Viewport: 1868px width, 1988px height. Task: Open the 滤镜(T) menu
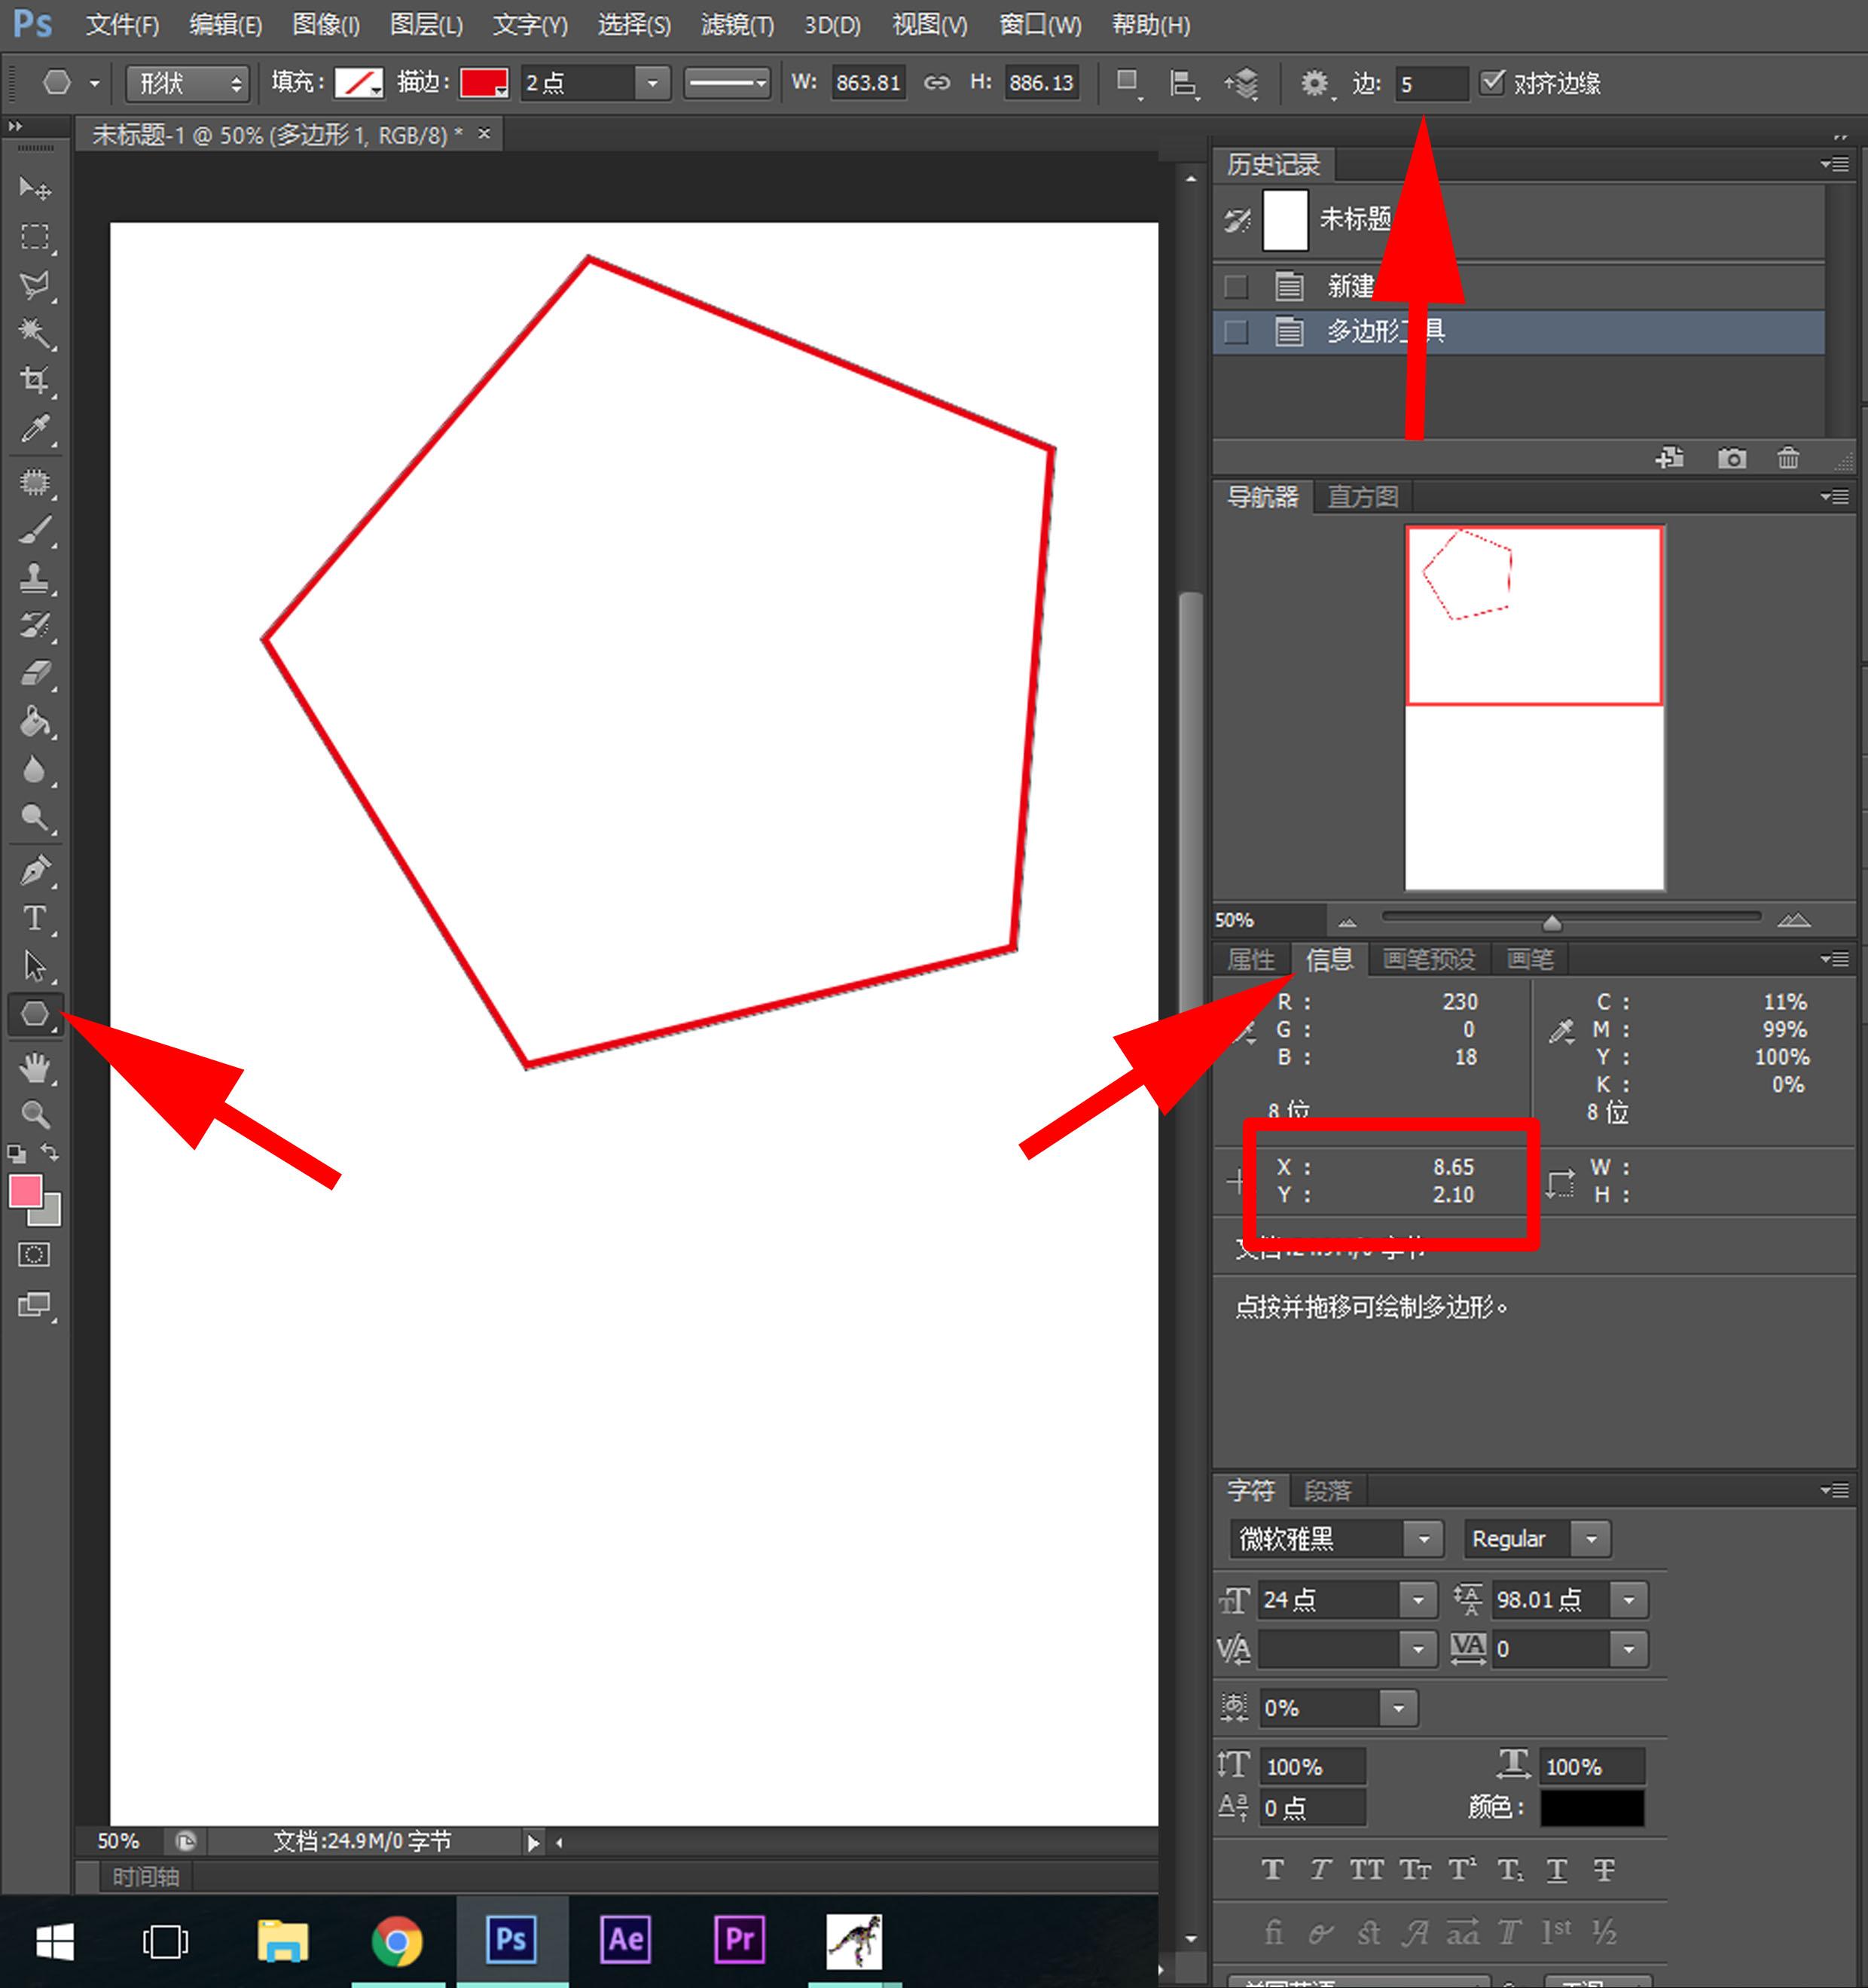(x=737, y=25)
